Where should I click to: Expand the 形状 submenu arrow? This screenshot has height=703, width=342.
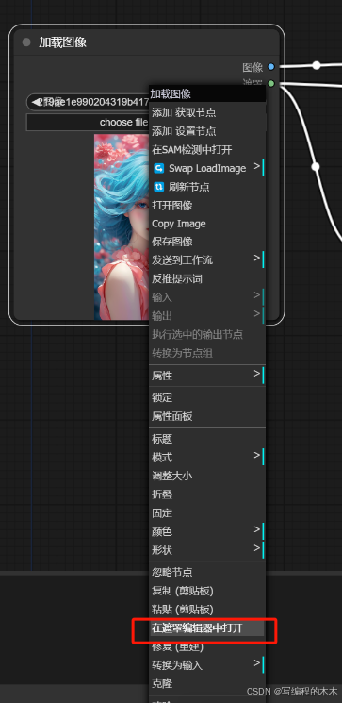pos(257,548)
